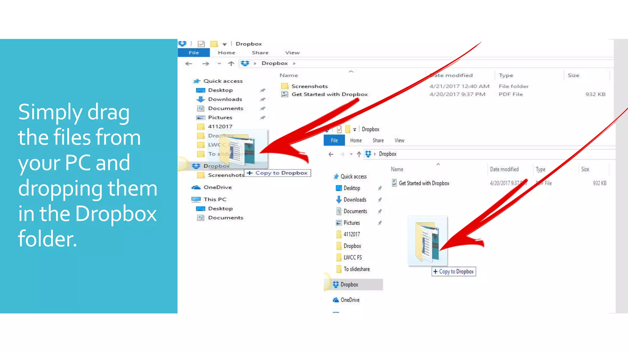This screenshot has width=628, height=353.
Task: Open Share tab in upper Dropbox window
Action: 260,53
